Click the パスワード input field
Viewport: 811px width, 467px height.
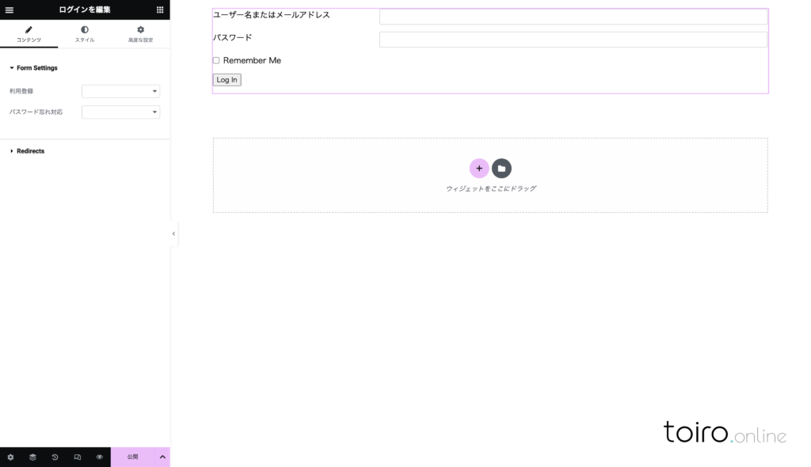(x=573, y=40)
